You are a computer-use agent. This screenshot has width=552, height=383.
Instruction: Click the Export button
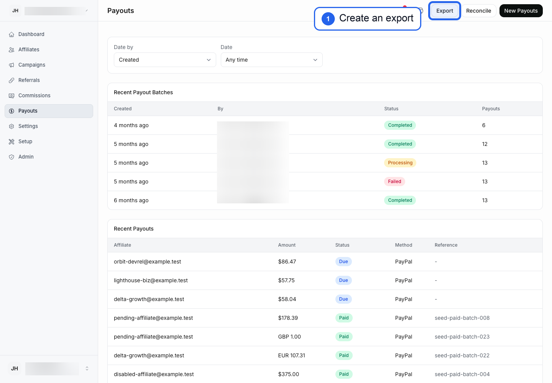pyautogui.click(x=445, y=11)
